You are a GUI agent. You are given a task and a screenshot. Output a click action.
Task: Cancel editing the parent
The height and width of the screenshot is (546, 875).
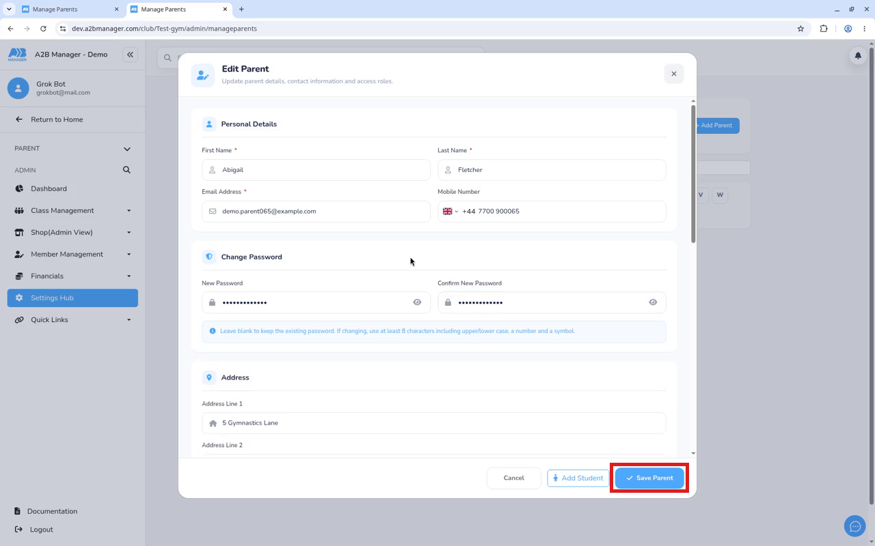tap(513, 478)
